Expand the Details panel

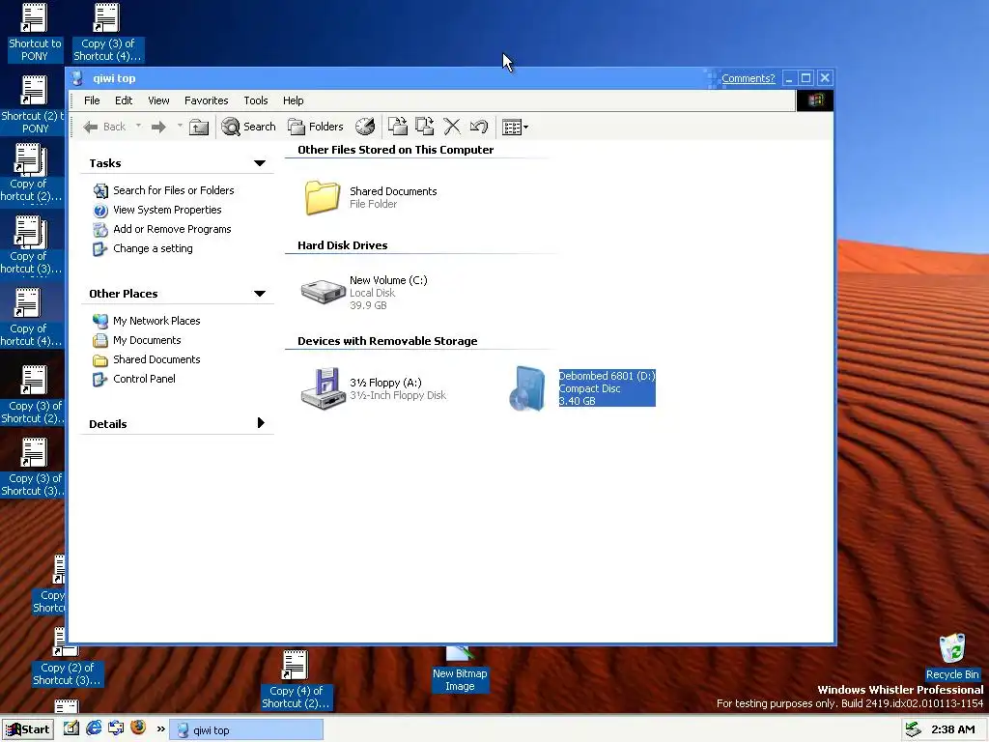click(x=261, y=423)
